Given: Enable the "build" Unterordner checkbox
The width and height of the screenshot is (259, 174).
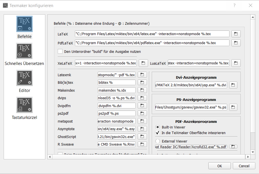Looking at the screenshot, I should (x=60, y=51).
